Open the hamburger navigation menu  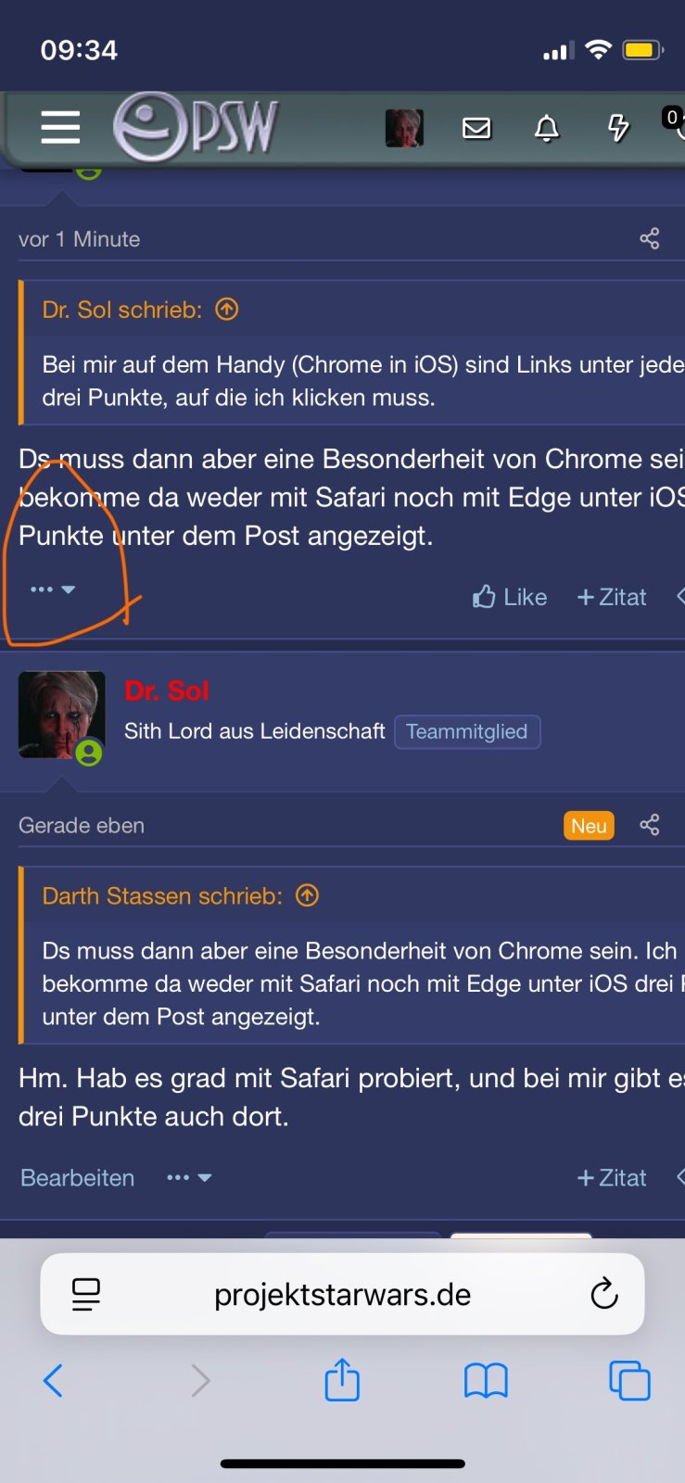point(60,127)
